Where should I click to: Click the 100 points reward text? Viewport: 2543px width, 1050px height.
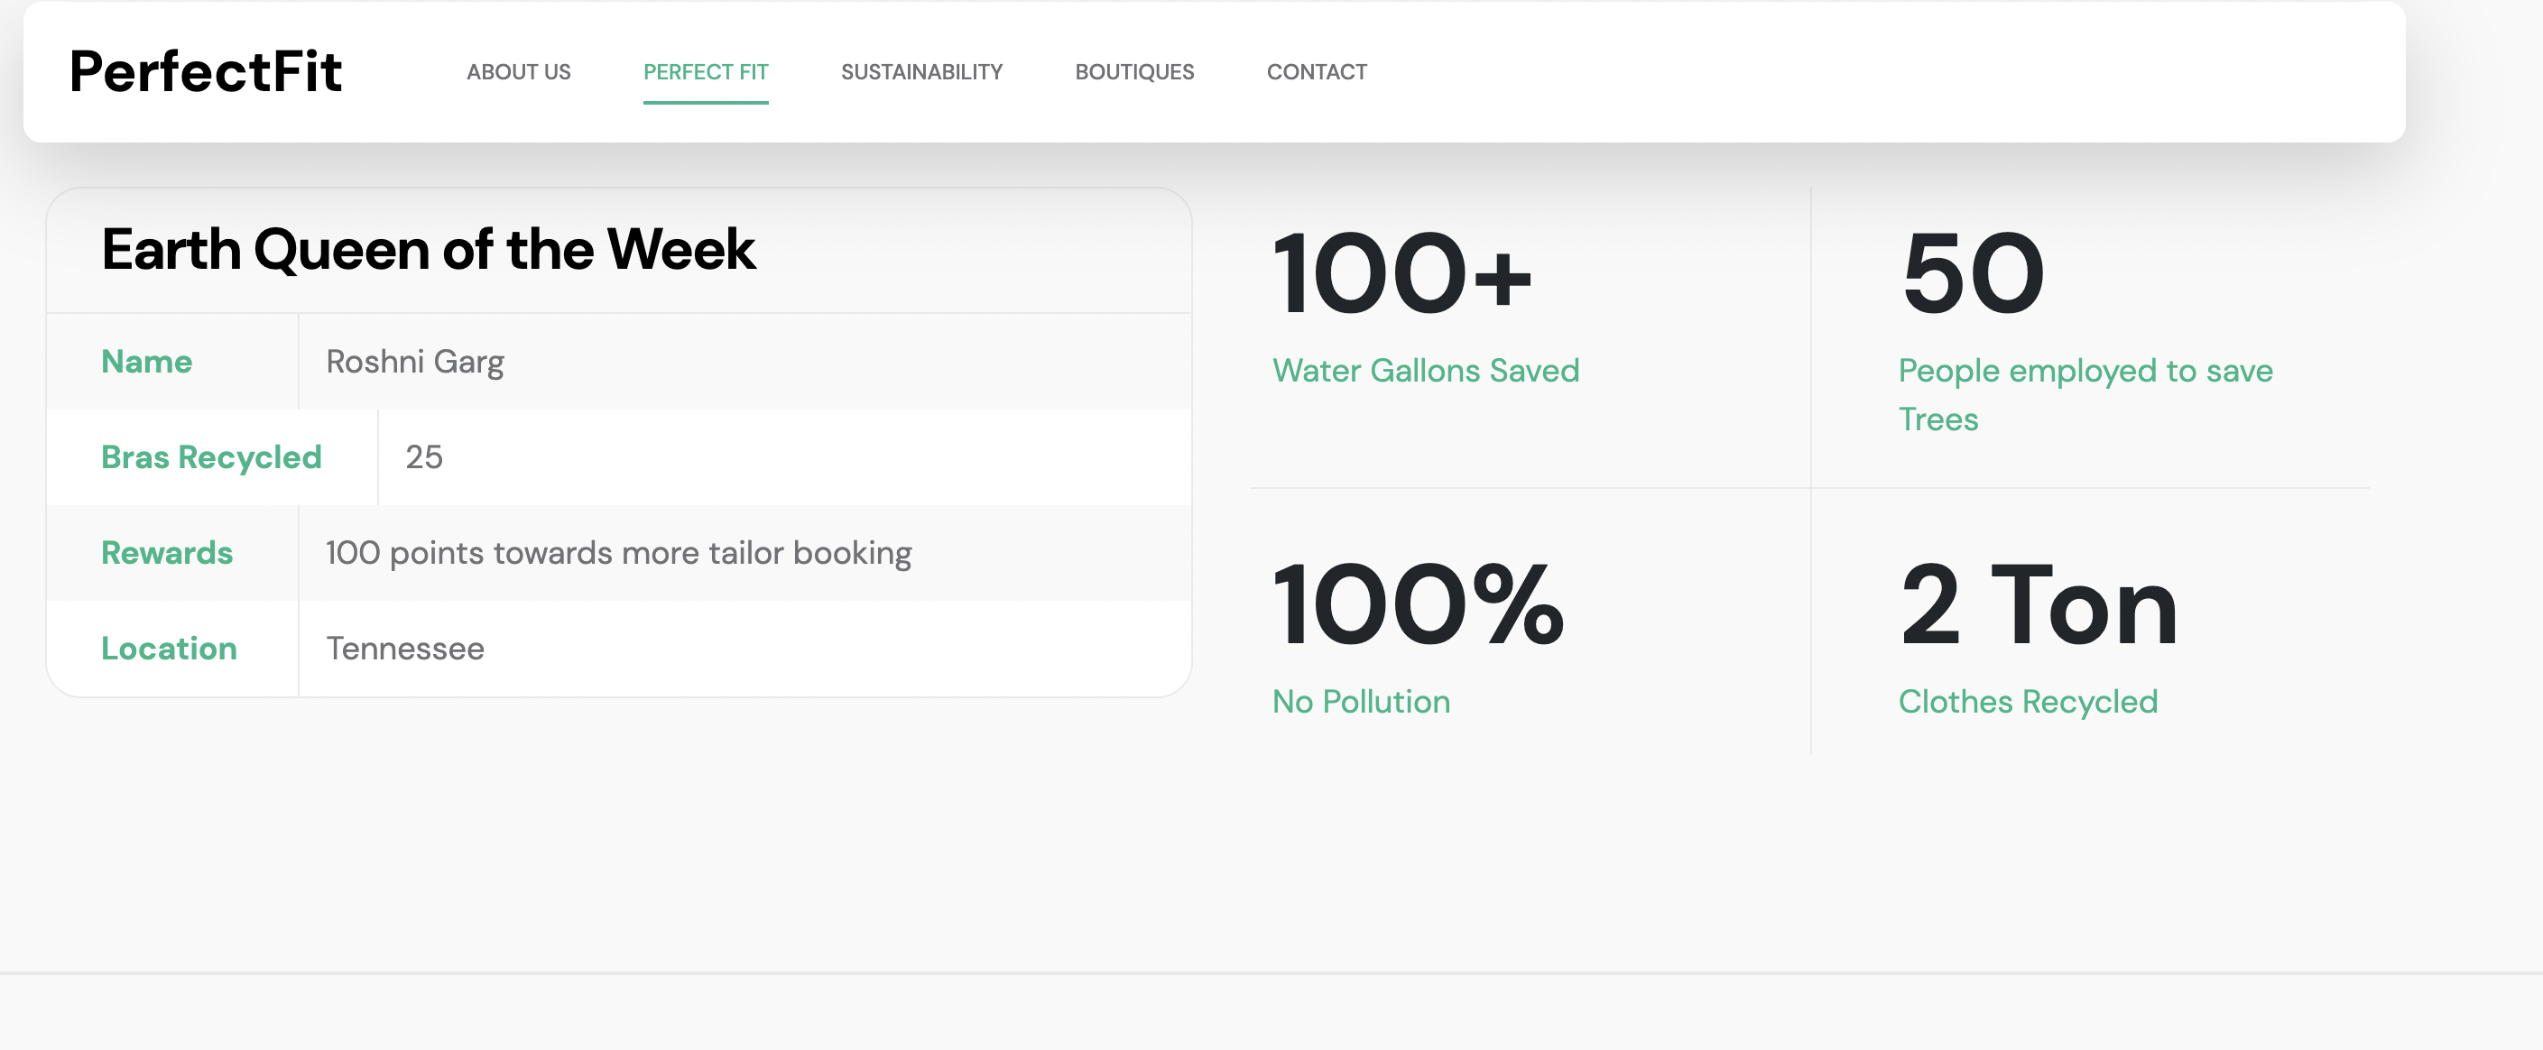click(618, 554)
